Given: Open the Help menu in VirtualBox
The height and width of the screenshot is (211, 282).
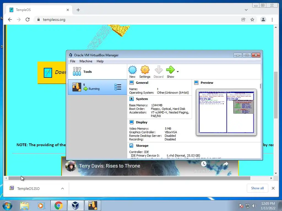Looking at the screenshot, I should coord(100,61).
